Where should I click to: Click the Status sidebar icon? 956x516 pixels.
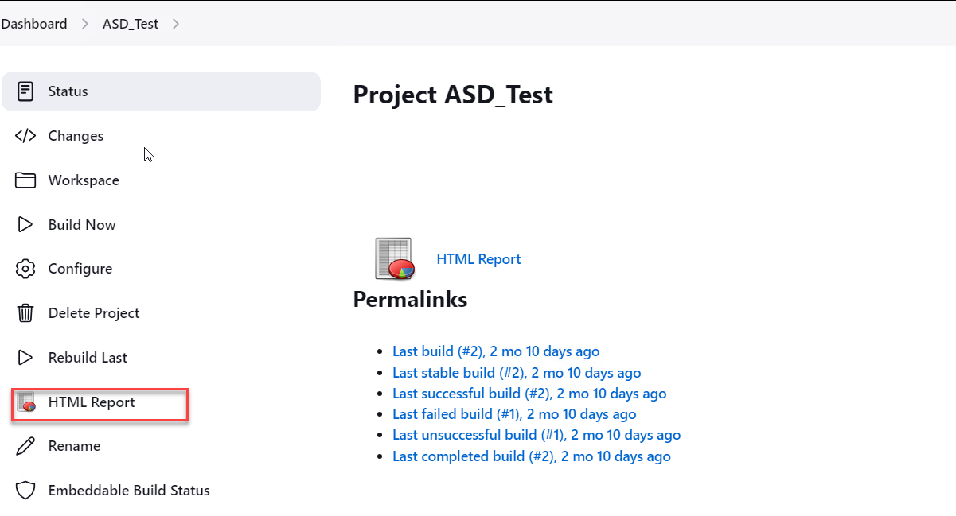click(25, 91)
